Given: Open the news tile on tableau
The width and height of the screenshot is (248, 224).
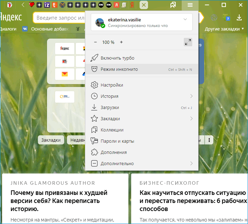Looking at the screenshot, I should 65,61.
